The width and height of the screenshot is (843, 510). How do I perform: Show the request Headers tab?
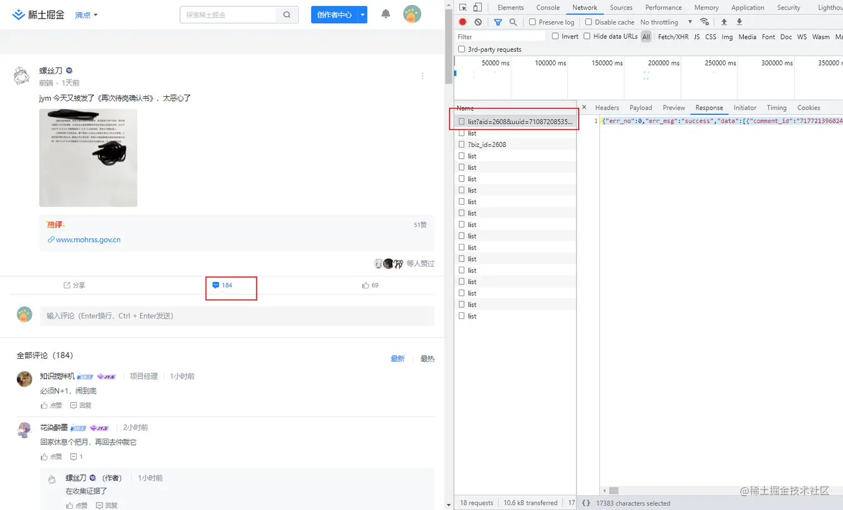click(607, 107)
